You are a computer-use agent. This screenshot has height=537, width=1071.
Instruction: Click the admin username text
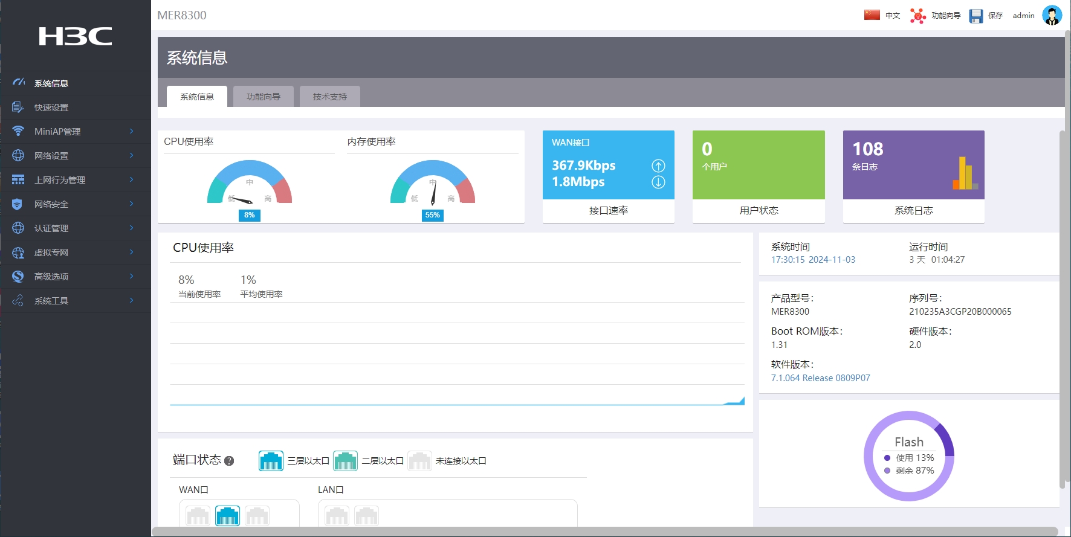coord(1023,16)
